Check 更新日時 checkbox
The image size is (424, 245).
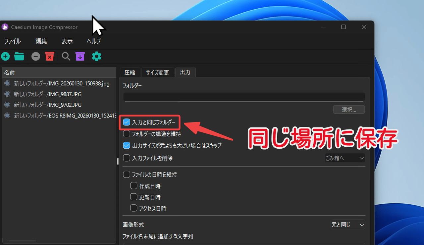tap(134, 197)
